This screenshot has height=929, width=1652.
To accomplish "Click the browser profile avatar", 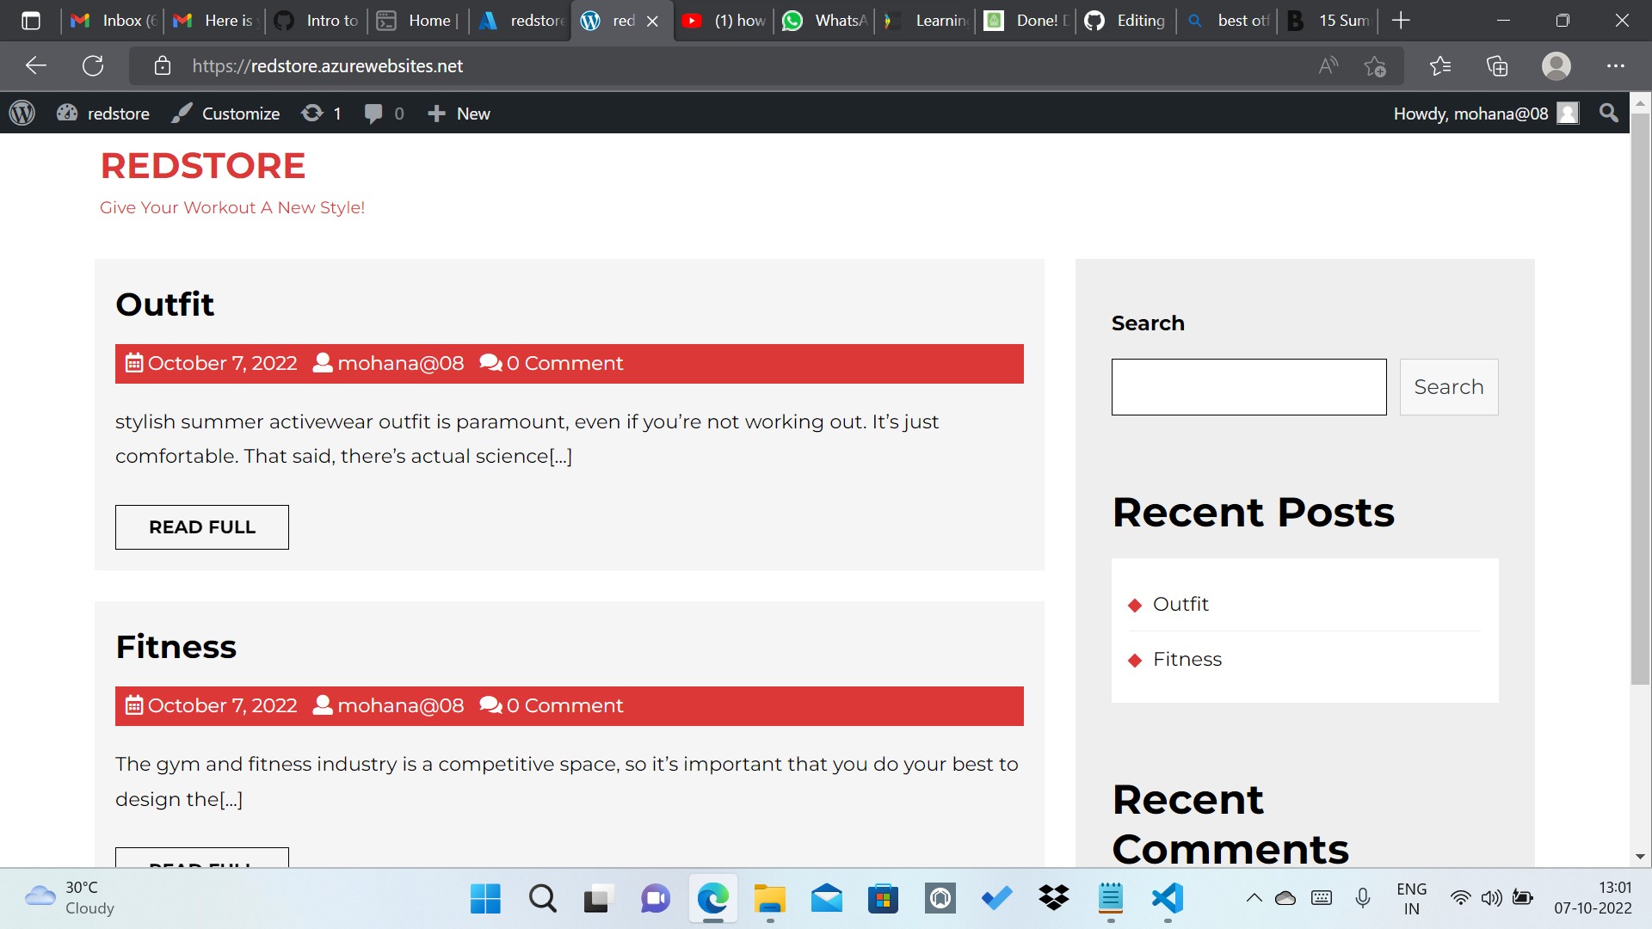I will pos(1556,65).
